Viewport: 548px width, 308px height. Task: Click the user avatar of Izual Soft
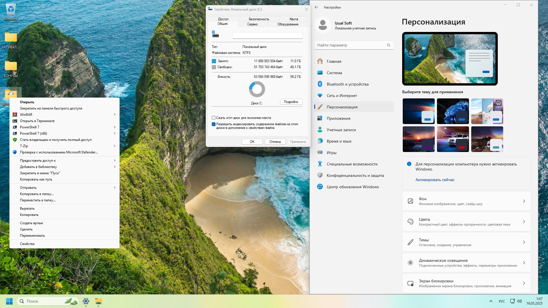[323, 25]
